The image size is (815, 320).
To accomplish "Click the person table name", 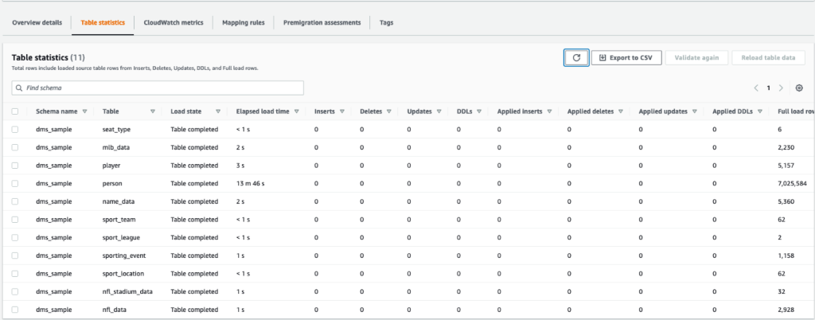I will [112, 183].
